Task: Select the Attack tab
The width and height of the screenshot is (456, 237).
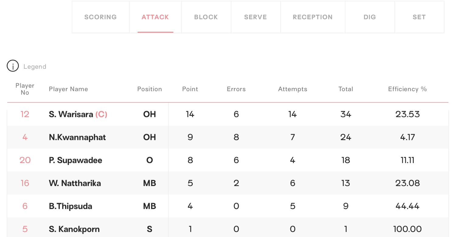Action: [x=155, y=17]
